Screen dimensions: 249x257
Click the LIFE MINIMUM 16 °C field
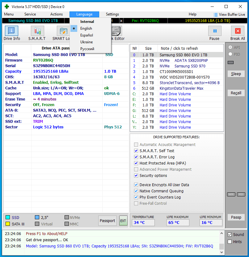pyautogui.click(x=211, y=223)
